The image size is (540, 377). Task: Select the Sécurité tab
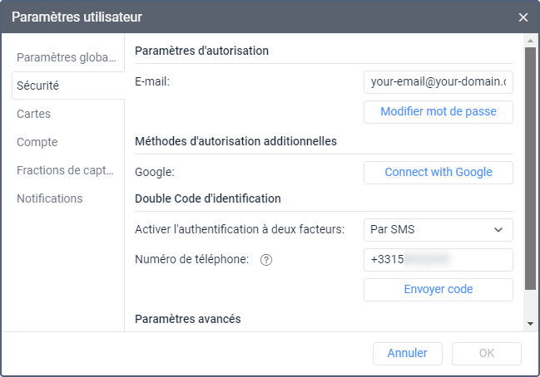point(68,86)
